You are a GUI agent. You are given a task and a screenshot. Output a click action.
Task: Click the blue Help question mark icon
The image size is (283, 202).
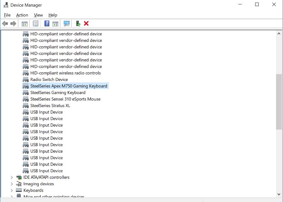point(47,23)
